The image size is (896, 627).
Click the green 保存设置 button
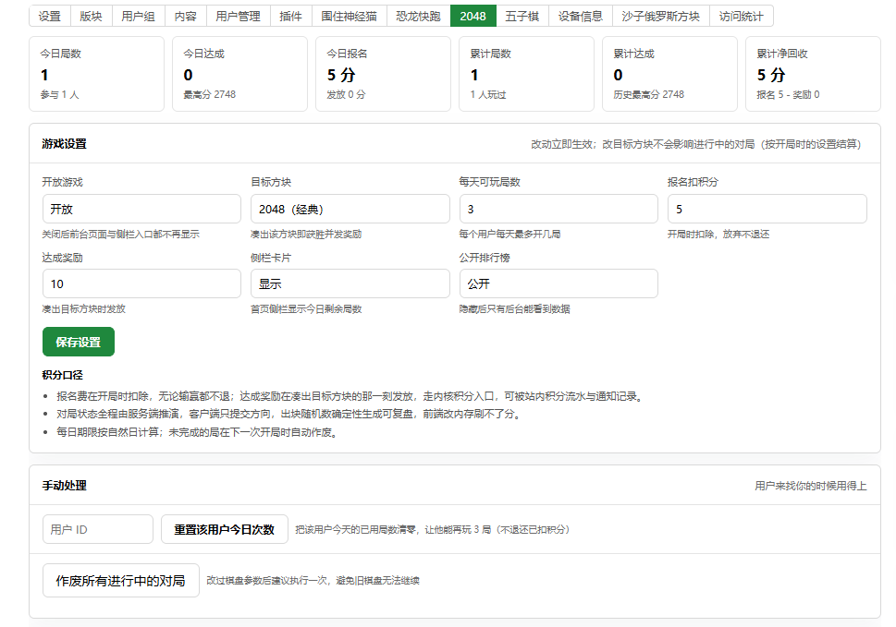click(79, 342)
